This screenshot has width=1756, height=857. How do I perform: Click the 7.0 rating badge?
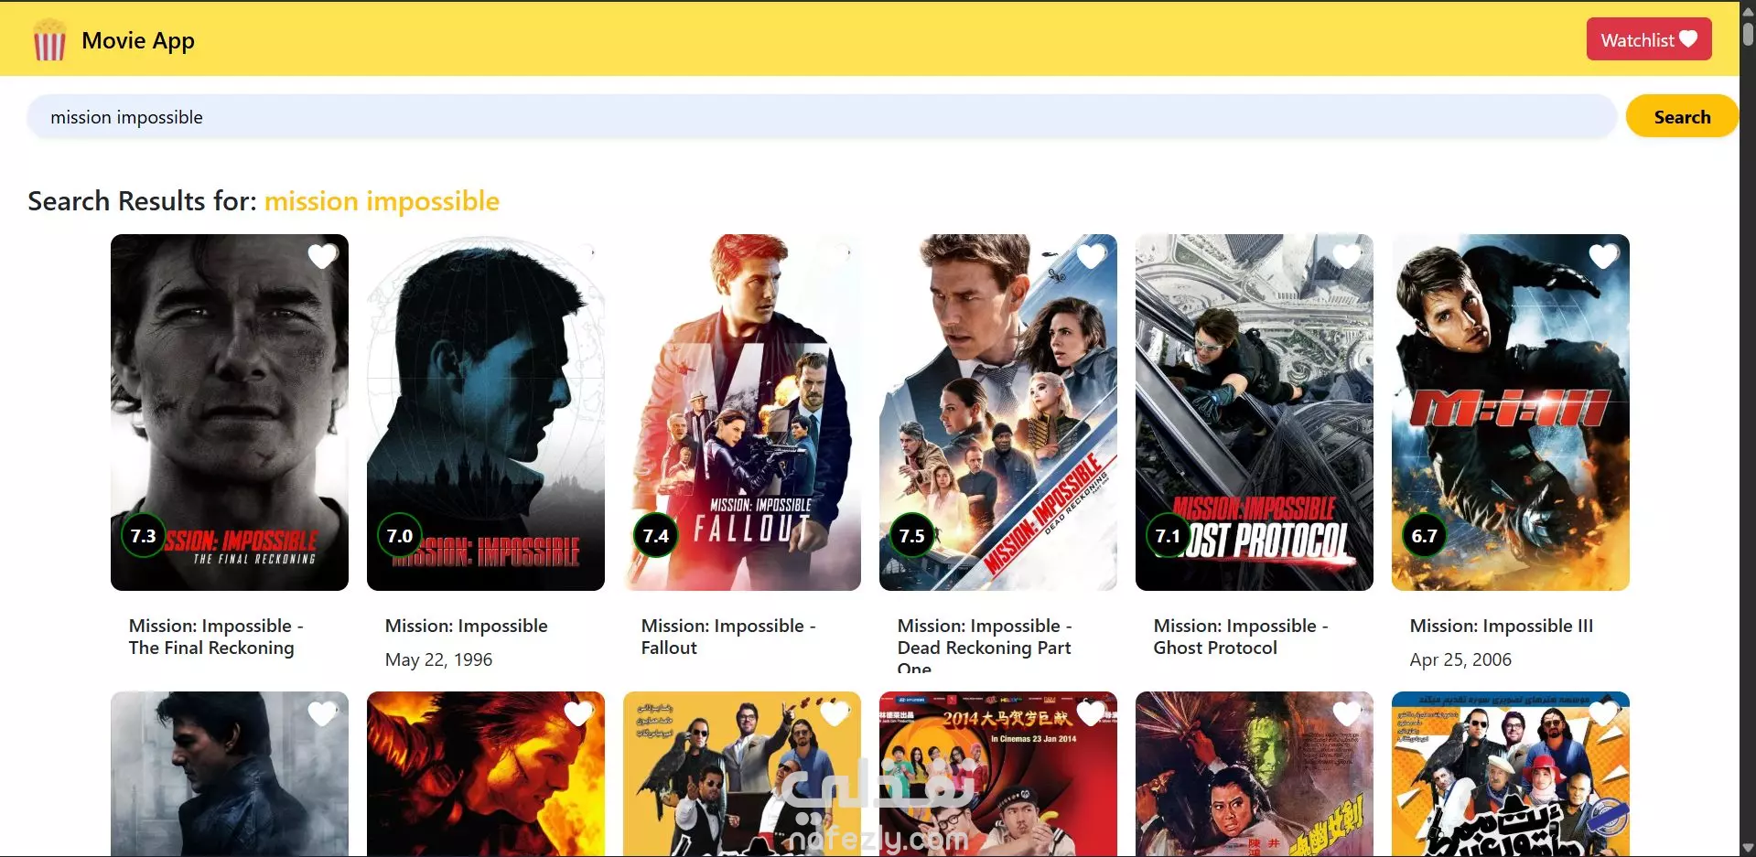point(400,536)
